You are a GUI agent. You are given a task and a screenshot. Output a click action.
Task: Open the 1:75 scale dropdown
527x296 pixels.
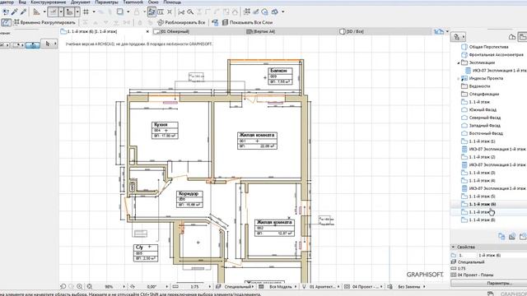coord(210,287)
